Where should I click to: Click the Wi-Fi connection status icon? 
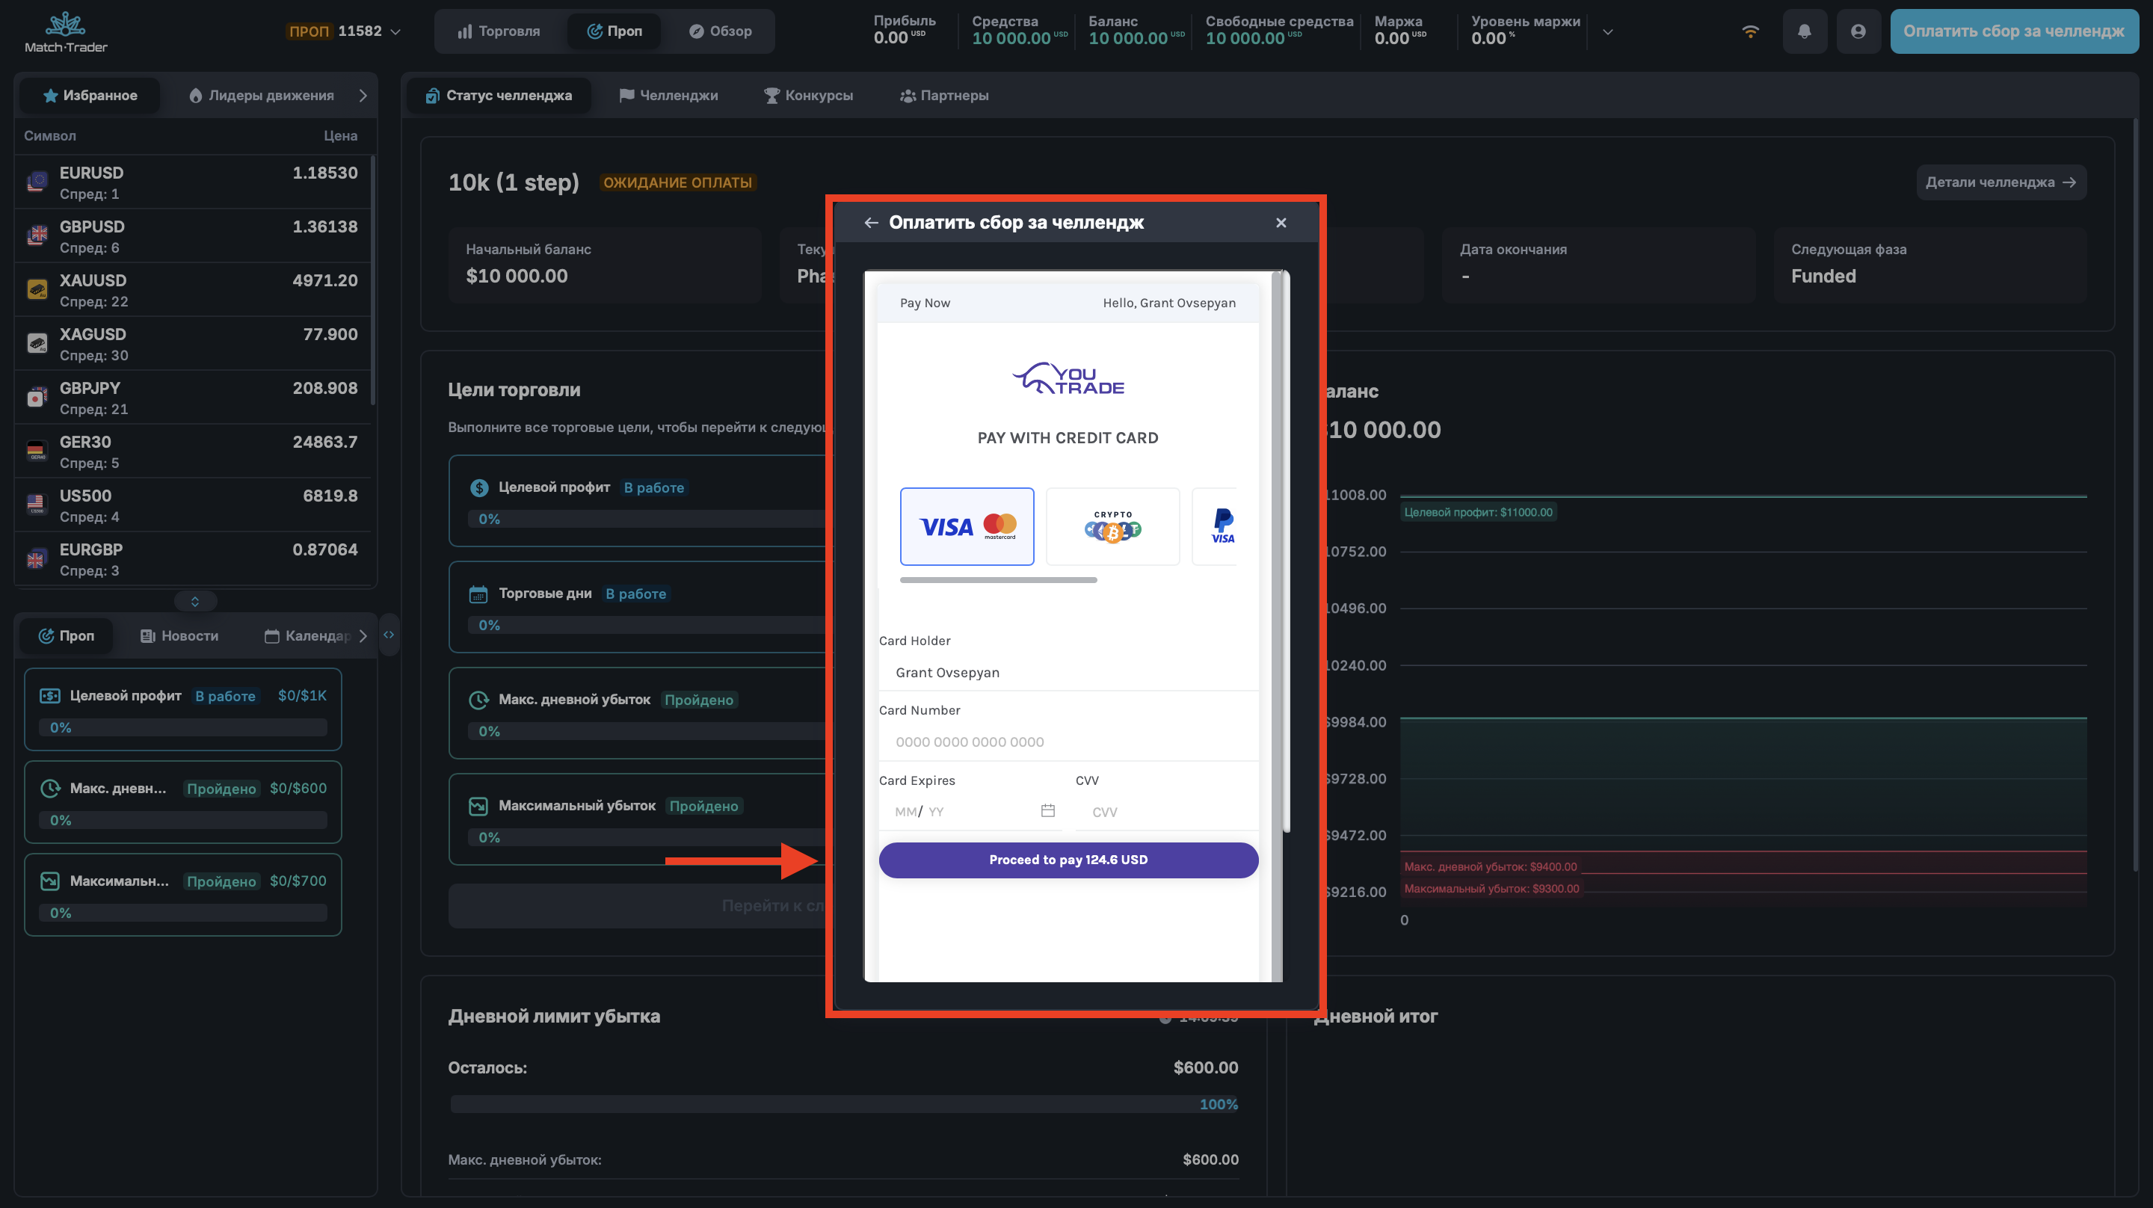1750,31
